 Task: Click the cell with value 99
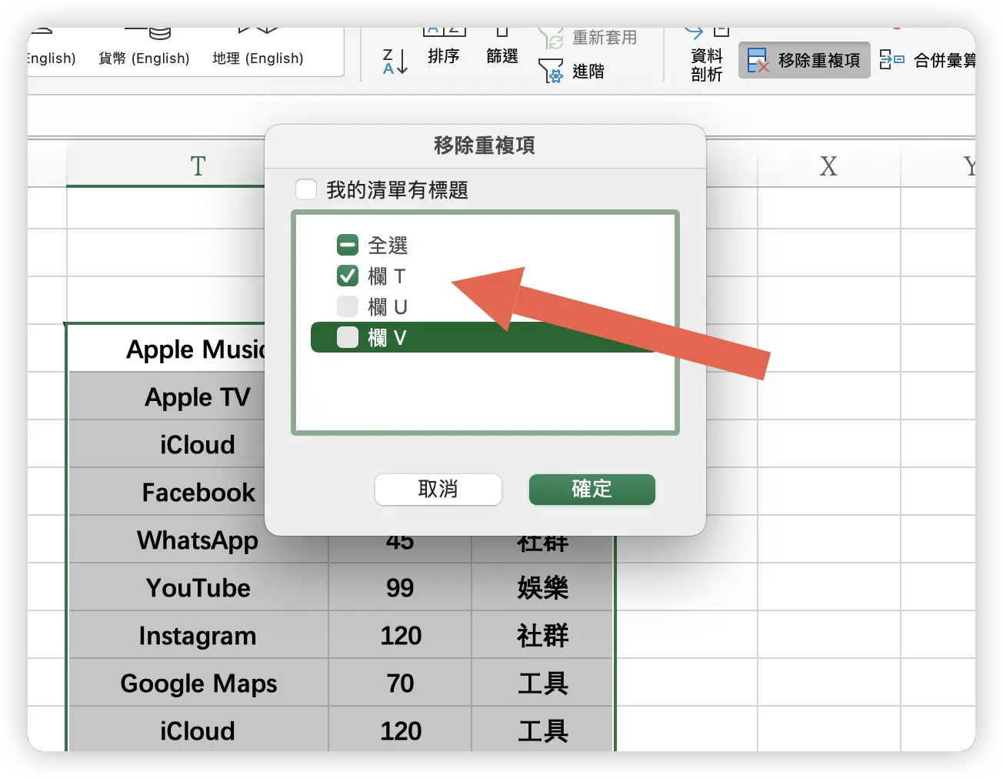[400, 588]
